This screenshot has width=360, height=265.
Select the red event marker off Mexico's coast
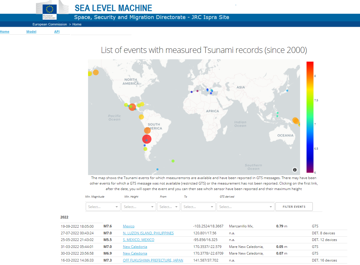[x=132, y=107]
